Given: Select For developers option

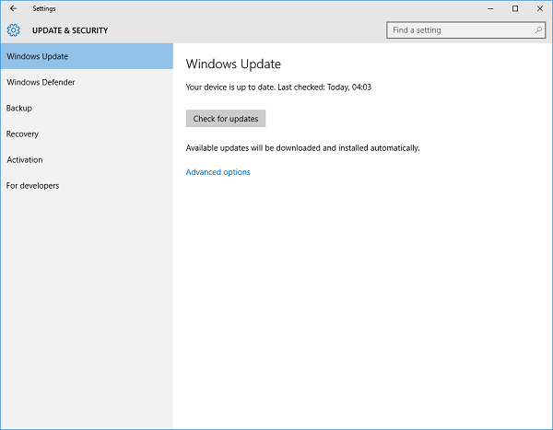Looking at the screenshot, I should pos(87,186).
